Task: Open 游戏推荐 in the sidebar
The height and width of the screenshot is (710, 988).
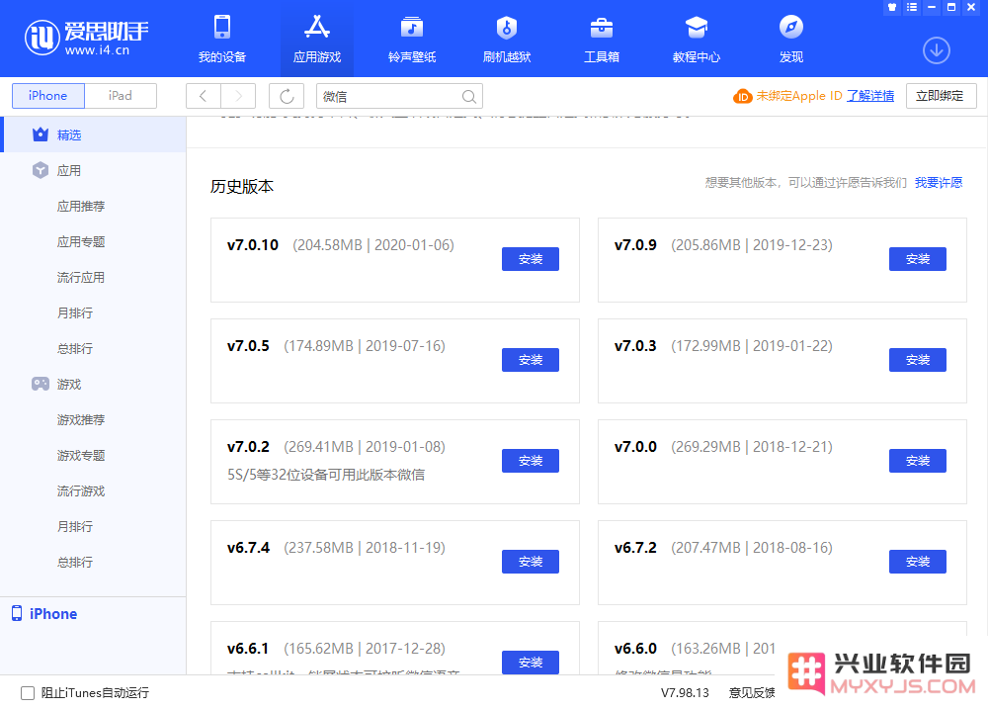Action: tap(81, 420)
